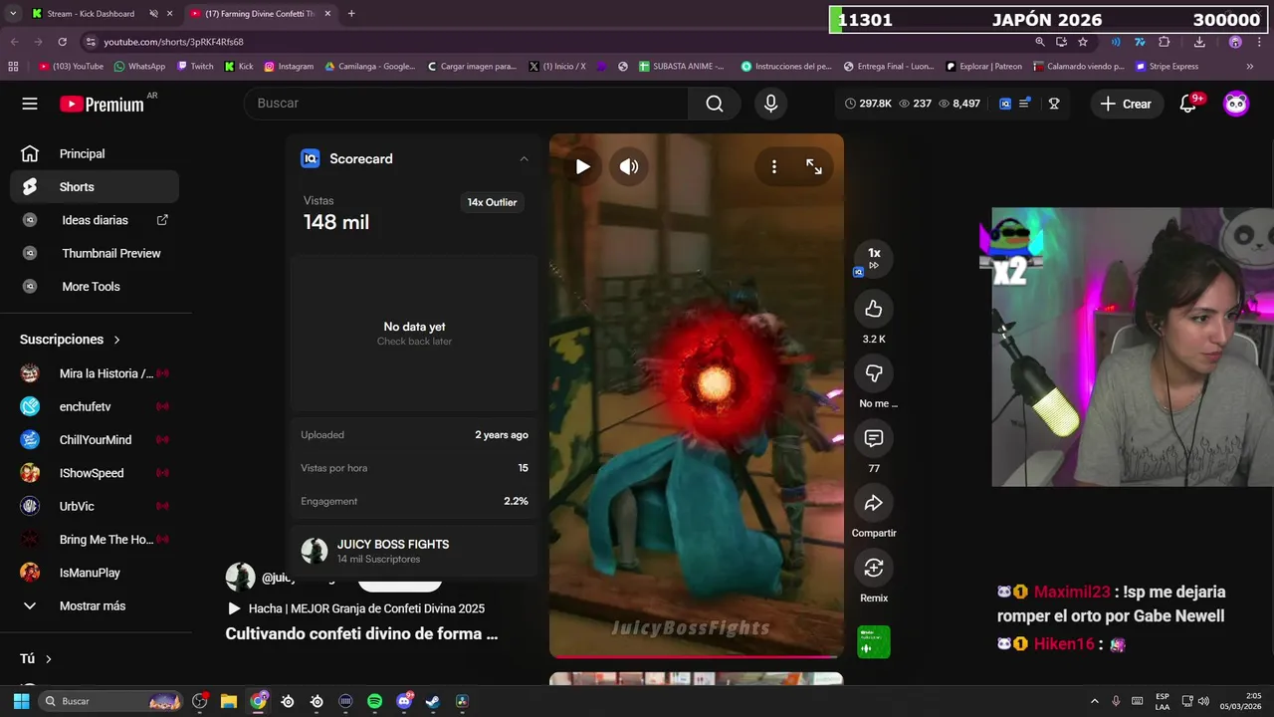Like the Short with thumbs up
The width and height of the screenshot is (1274, 717).
(x=874, y=309)
